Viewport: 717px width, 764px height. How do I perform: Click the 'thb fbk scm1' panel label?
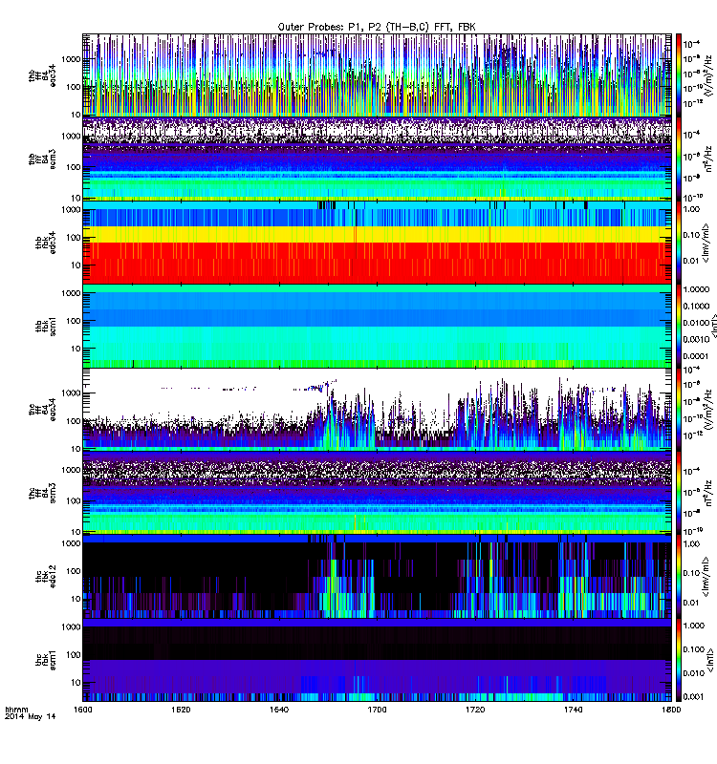tap(45, 327)
